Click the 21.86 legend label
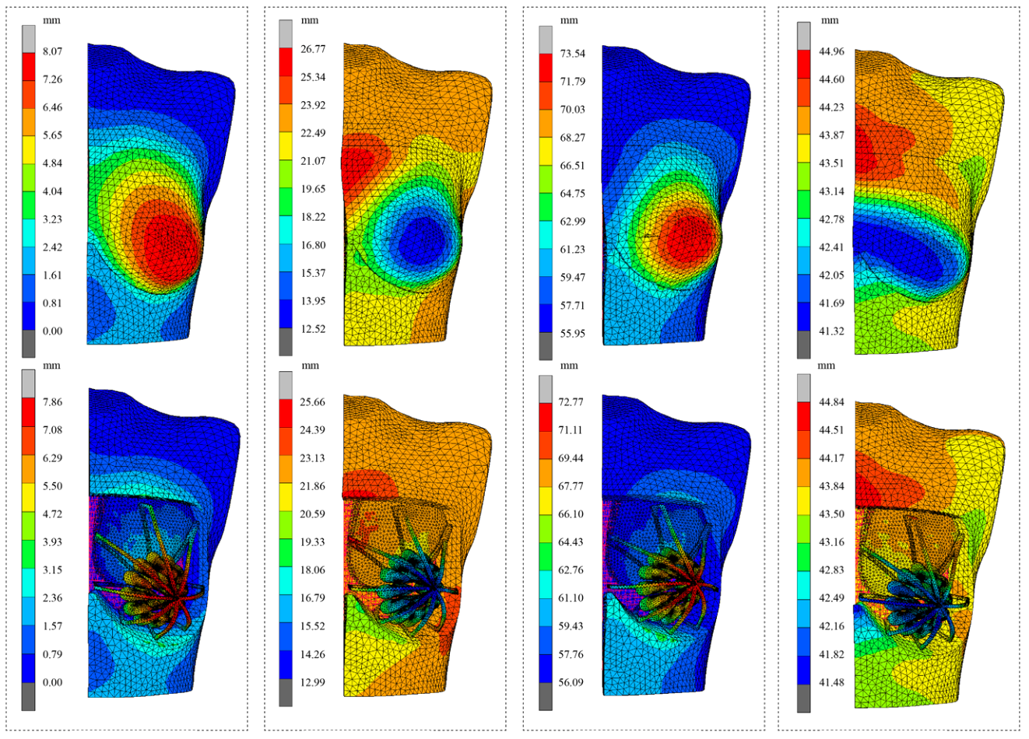This screenshot has width=1029, height=739. (x=313, y=486)
